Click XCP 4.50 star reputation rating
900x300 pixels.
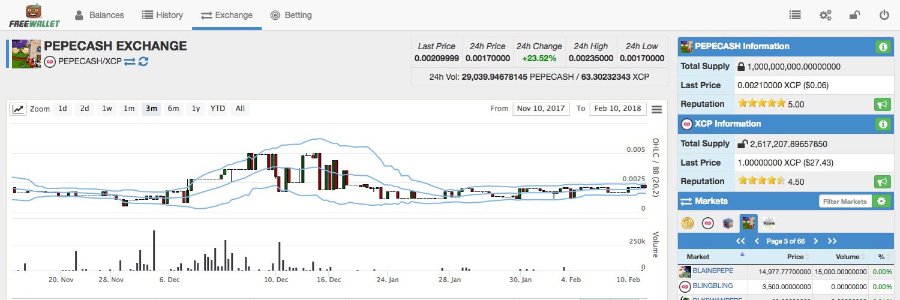(762, 181)
